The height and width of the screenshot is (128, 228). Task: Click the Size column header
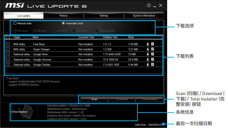pos(131,37)
